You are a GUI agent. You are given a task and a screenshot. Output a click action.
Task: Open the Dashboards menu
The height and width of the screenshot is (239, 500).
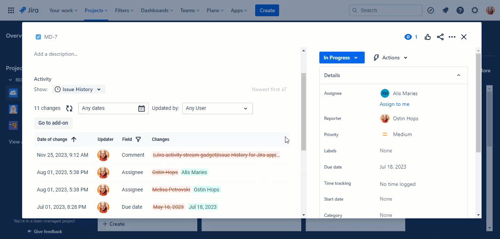(157, 10)
